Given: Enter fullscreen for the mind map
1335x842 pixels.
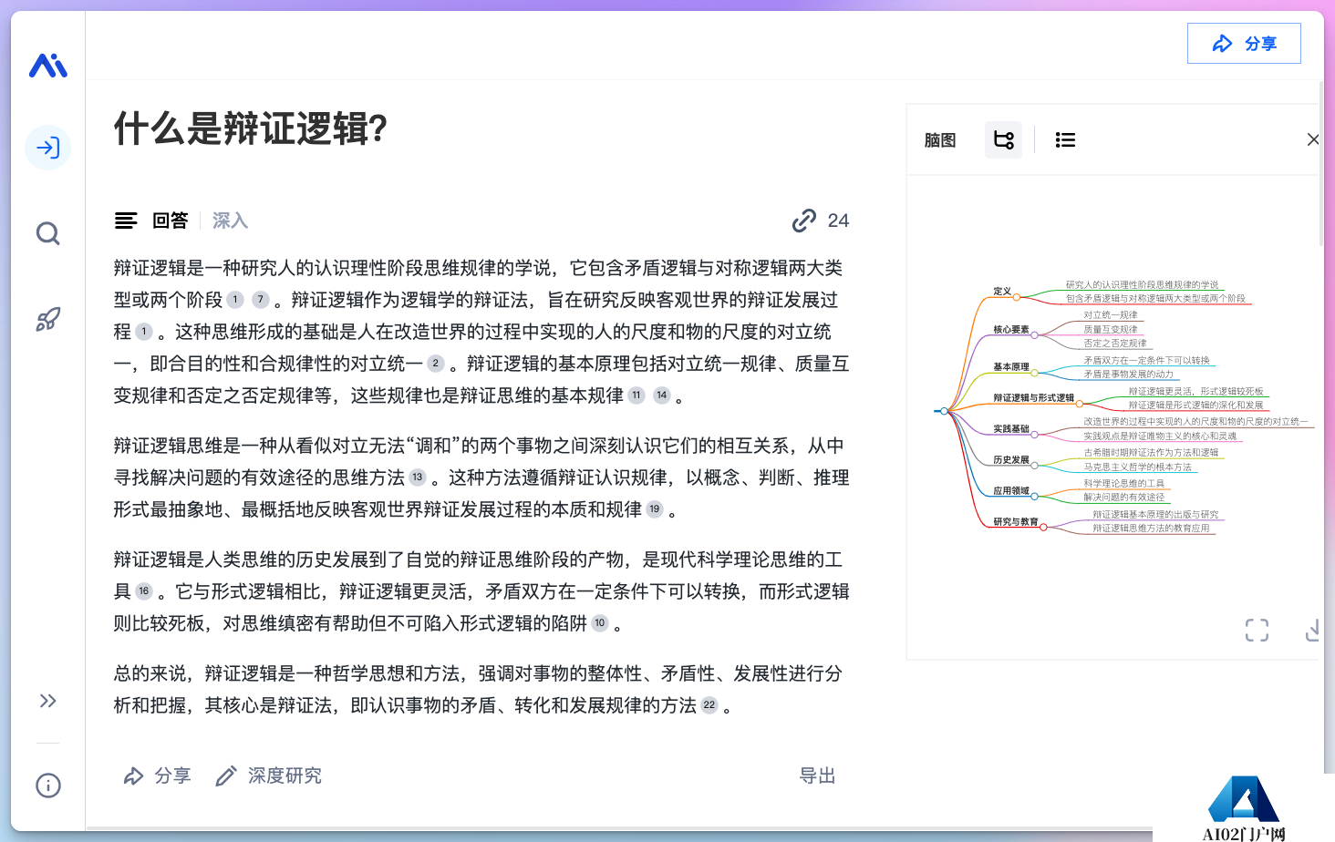Looking at the screenshot, I should pyautogui.click(x=1257, y=630).
